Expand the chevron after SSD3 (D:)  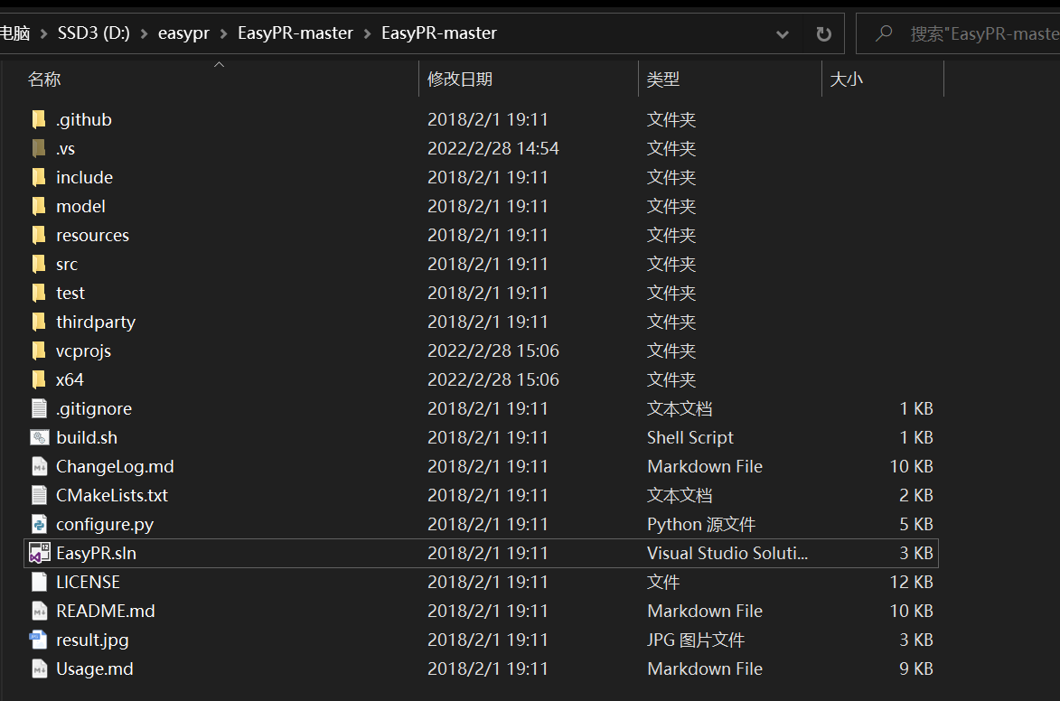(x=144, y=33)
